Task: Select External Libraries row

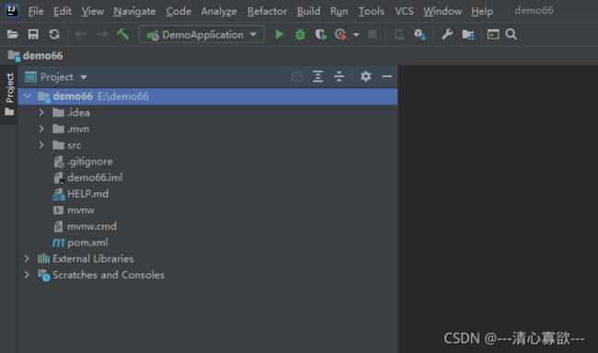Action: pyautogui.click(x=208, y=258)
